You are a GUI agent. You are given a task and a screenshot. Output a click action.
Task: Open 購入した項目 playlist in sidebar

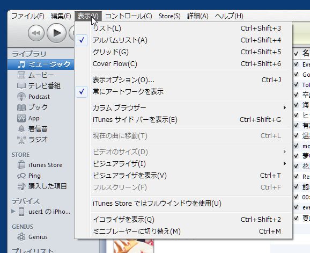click(41, 186)
